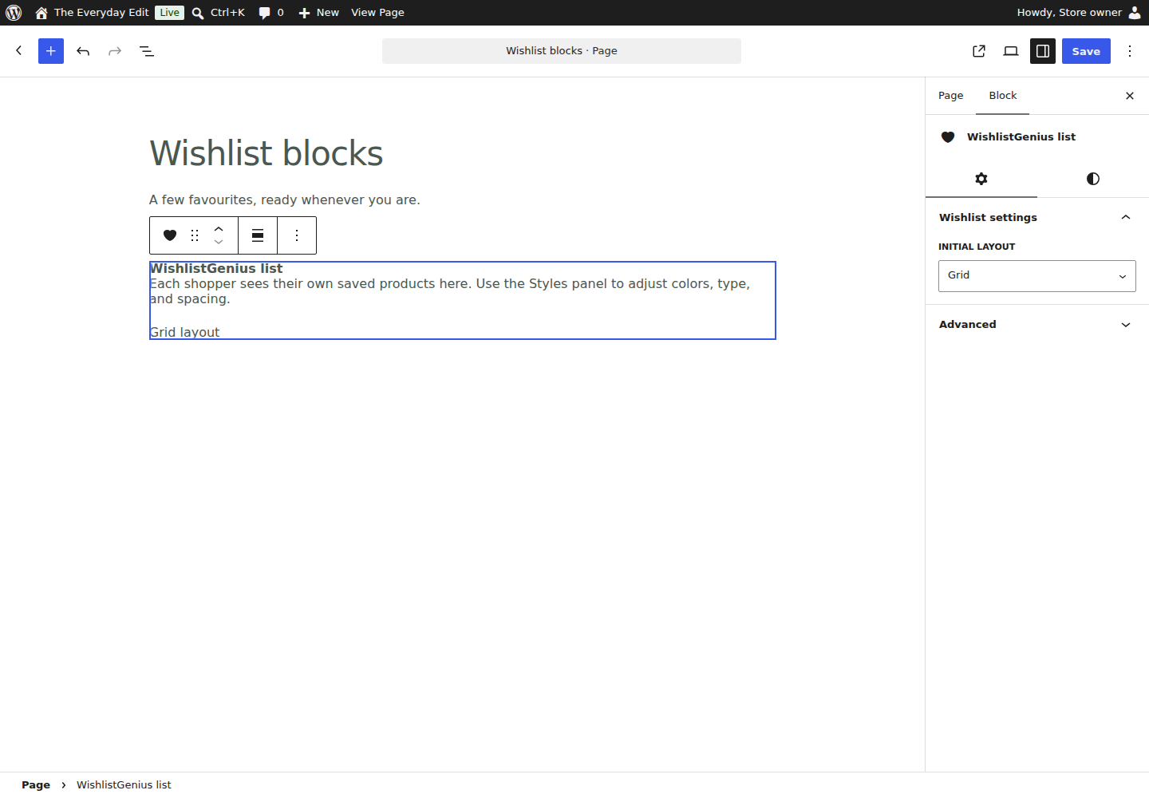Image resolution: width=1149 pixels, height=798 pixels.
Task: Redo the last undone change
Action: pyautogui.click(x=115, y=51)
